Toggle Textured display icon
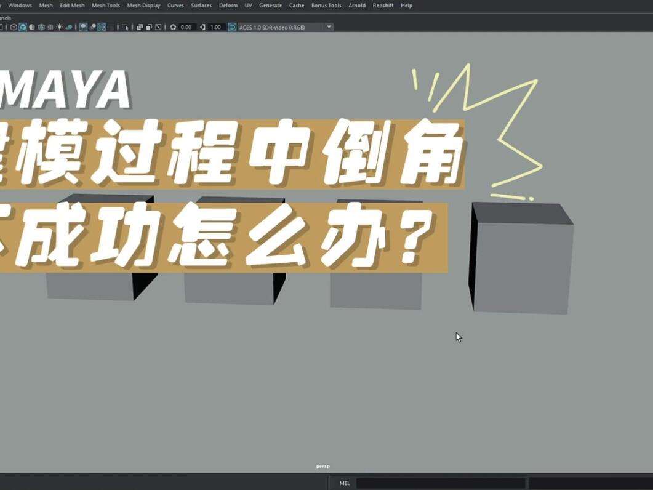 pyautogui.click(x=50, y=27)
